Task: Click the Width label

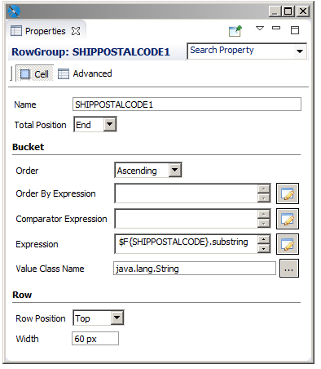Action: point(28,339)
